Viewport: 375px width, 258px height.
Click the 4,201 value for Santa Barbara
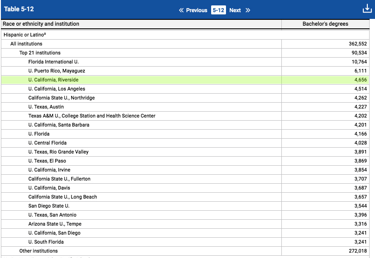click(361, 125)
